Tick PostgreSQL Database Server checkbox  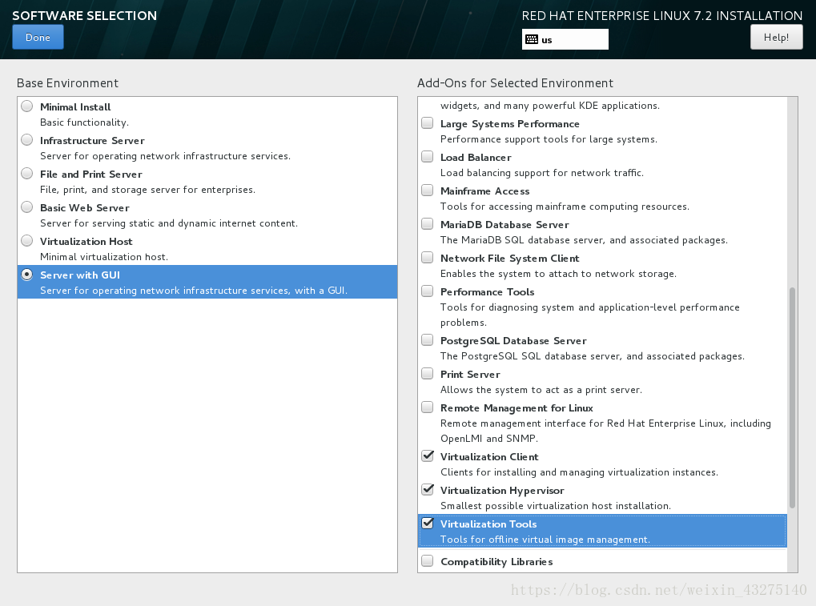[x=428, y=339]
